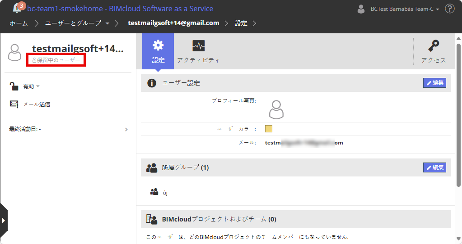The width and height of the screenshot is (462, 244).
Task: Open the help question mark icon
Action: tap(450, 9)
